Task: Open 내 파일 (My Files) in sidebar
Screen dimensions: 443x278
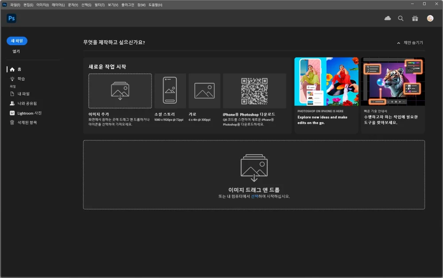Action: [23, 94]
